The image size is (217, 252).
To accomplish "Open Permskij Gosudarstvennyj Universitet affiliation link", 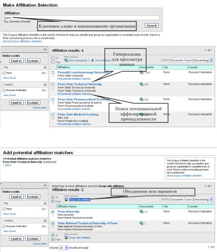I will click(x=83, y=72).
